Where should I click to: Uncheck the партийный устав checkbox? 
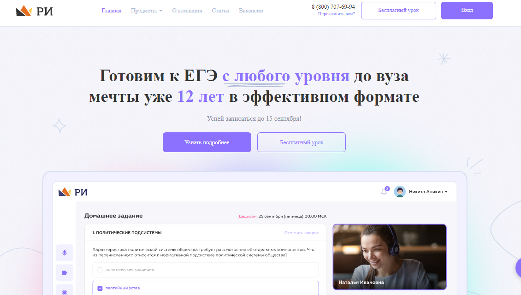(100, 288)
